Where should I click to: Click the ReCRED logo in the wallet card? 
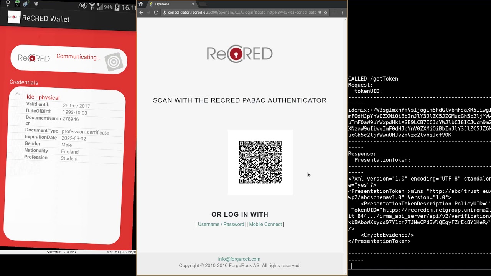coord(34,58)
